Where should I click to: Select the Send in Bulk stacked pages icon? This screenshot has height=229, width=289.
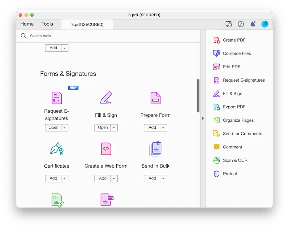click(155, 148)
